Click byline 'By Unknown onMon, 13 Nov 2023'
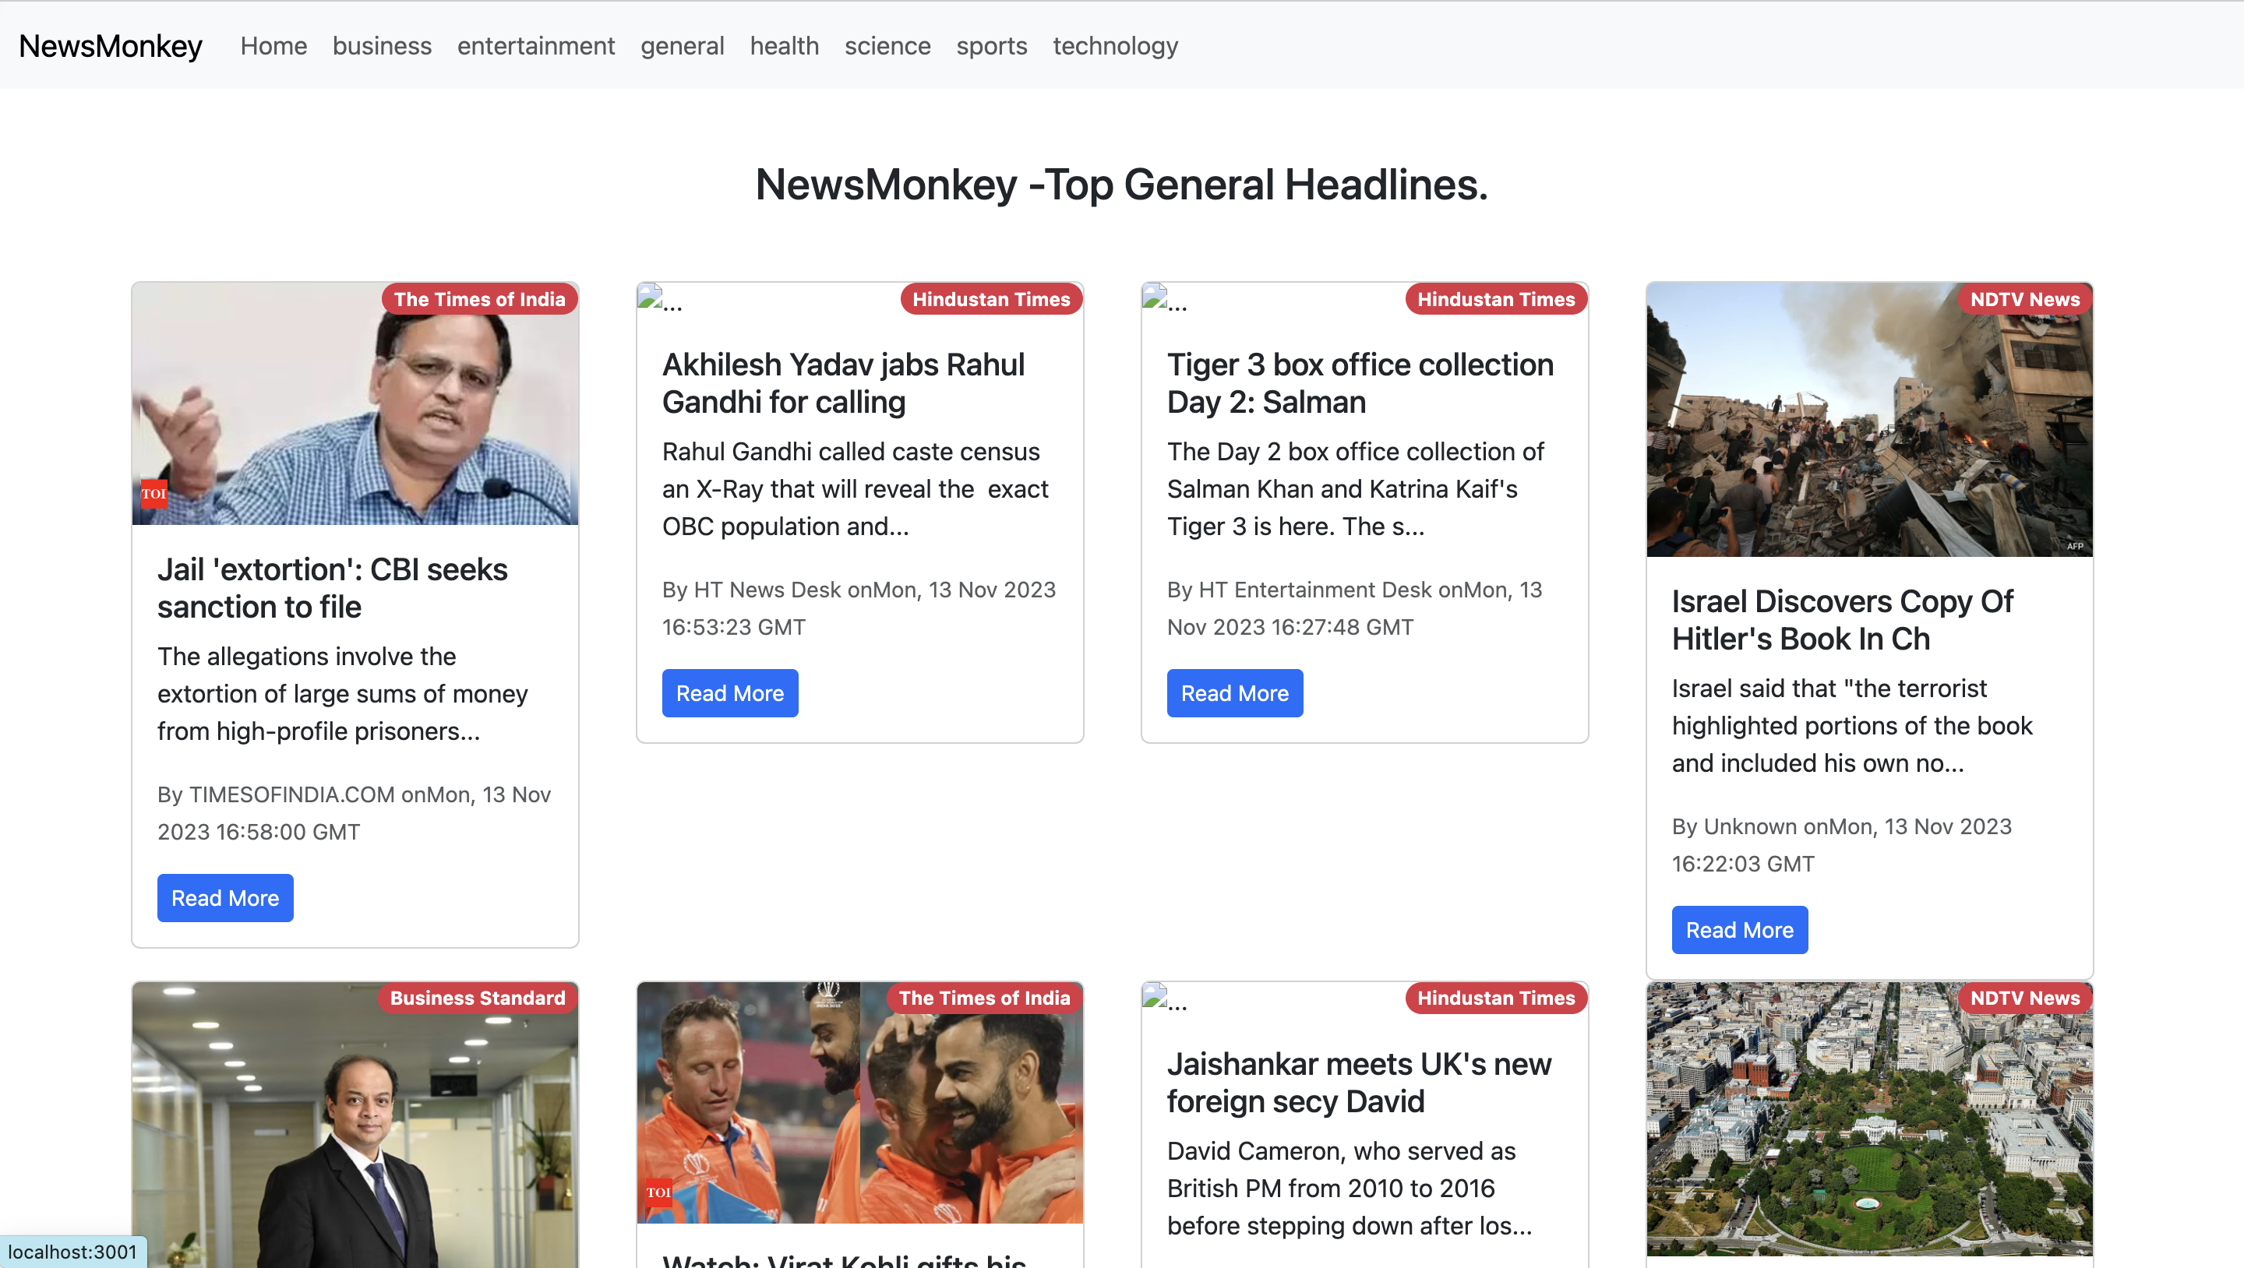Viewport: 2244px width, 1268px height. 1841,826
